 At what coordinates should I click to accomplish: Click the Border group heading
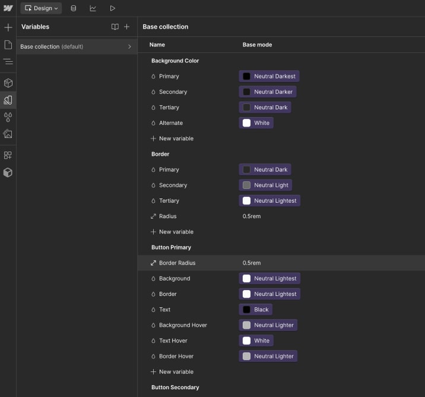160,154
